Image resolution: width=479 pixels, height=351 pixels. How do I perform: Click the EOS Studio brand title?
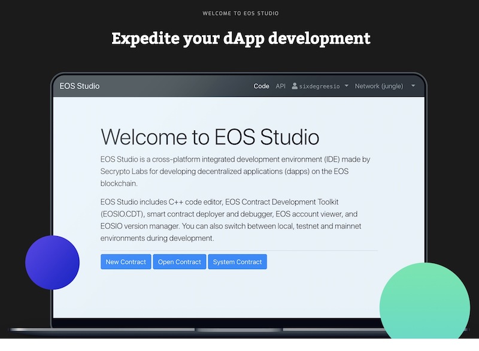tap(80, 86)
